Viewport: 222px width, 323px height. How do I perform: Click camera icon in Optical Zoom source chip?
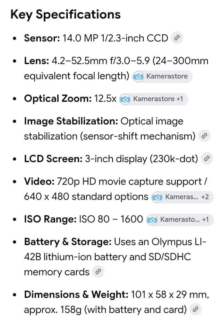pos(125,99)
